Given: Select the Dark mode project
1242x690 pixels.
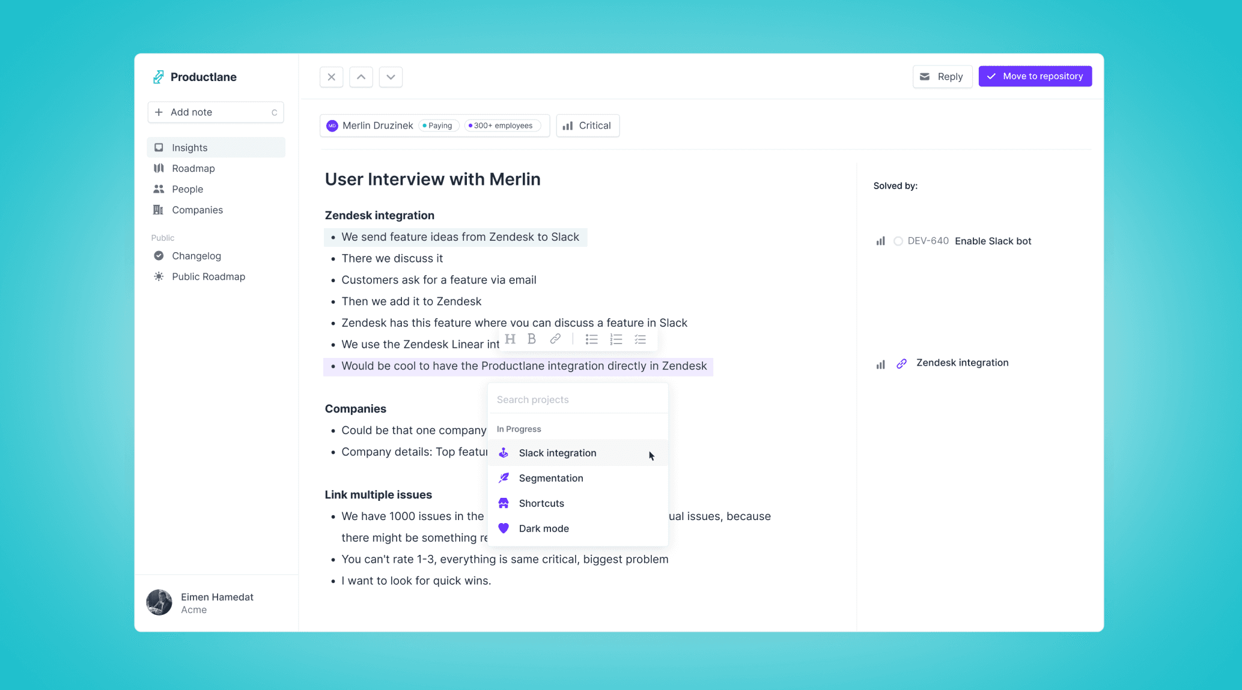Looking at the screenshot, I should (578, 528).
